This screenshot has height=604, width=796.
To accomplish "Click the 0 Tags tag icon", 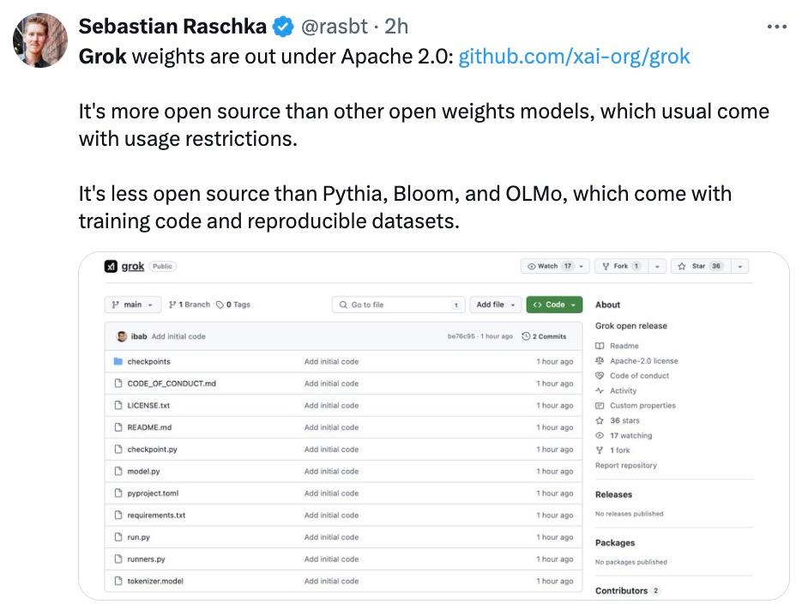I will click(220, 305).
